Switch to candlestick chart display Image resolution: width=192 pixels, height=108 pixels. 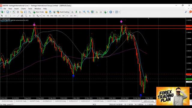coord(76,12)
